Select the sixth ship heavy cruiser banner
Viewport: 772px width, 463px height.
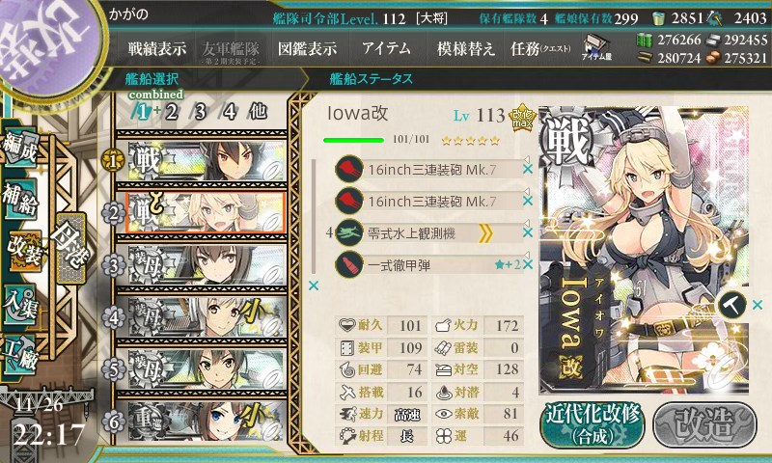coord(202,422)
